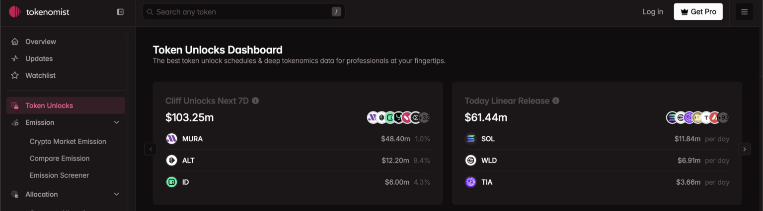This screenshot has height=211, width=763.
Task: Go to previous carousel card arrow
Action: 151,149
